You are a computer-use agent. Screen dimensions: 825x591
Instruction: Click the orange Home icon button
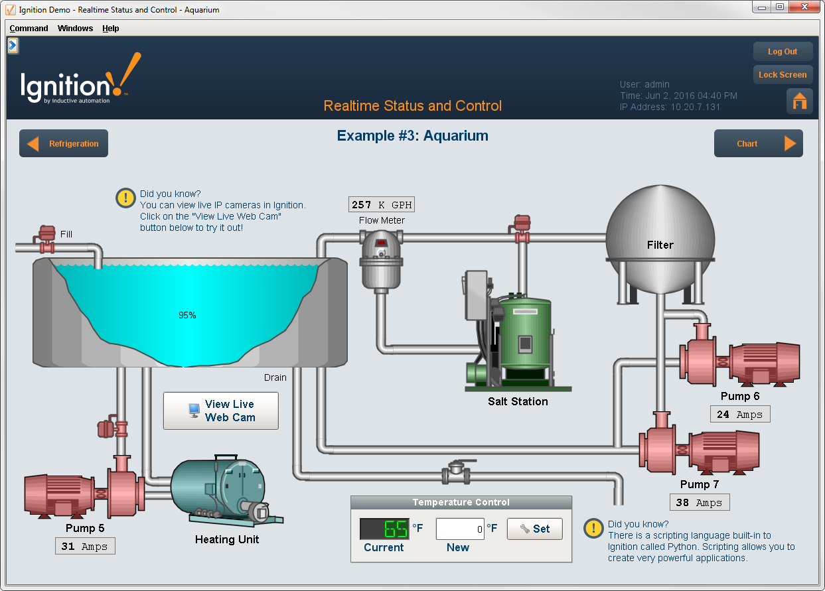point(799,101)
